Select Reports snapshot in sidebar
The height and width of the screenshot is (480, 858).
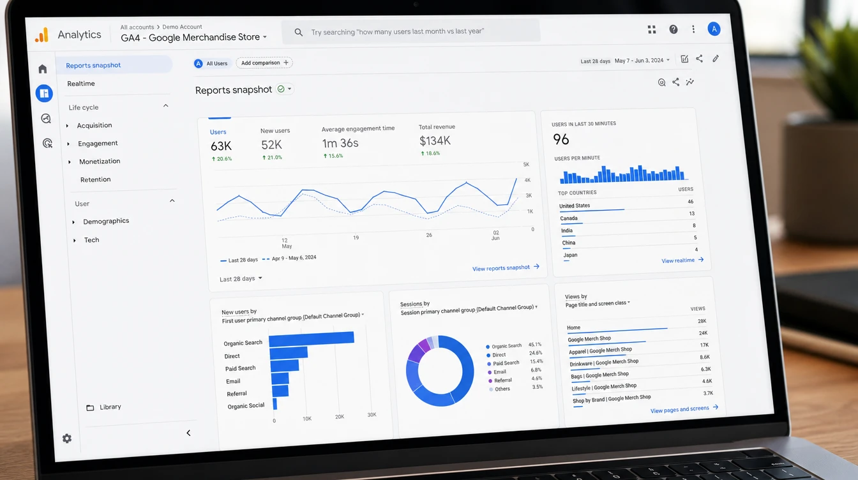click(x=114, y=65)
